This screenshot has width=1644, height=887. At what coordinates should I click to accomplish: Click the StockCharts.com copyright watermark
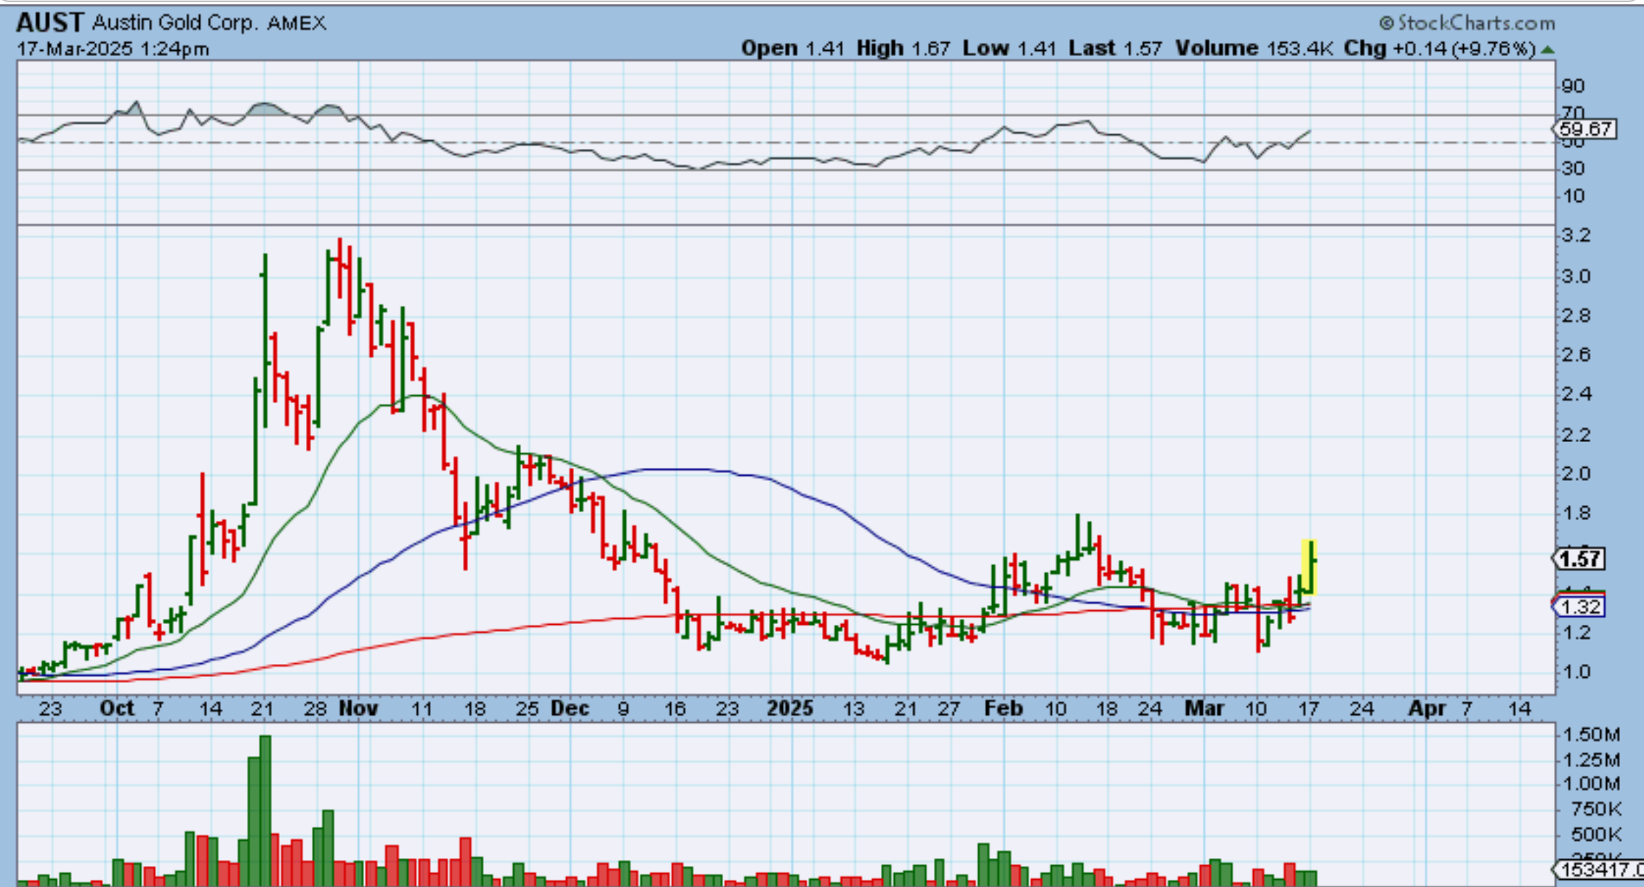click(x=1467, y=23)
